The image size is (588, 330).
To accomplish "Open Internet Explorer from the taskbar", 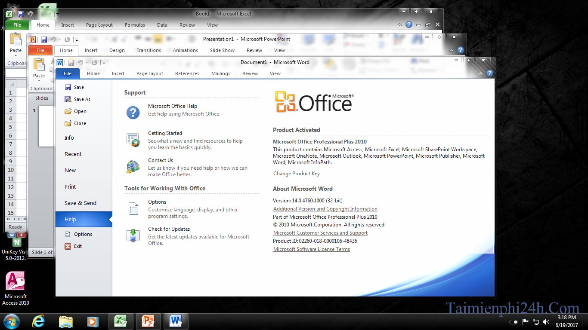I will [38, 321].
